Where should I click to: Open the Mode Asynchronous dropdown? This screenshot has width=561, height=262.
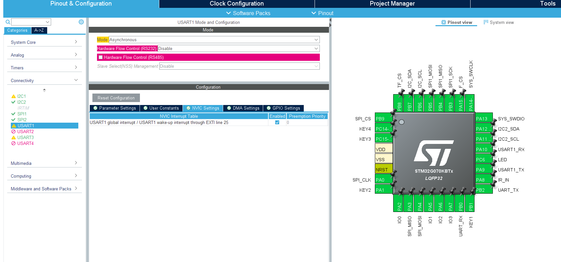coord(214,40)
